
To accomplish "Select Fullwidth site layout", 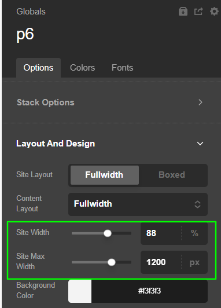I will [x=105, y=175].
